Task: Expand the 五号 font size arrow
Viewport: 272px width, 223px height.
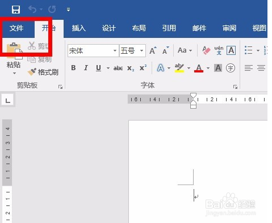Action: coord(142,51)
